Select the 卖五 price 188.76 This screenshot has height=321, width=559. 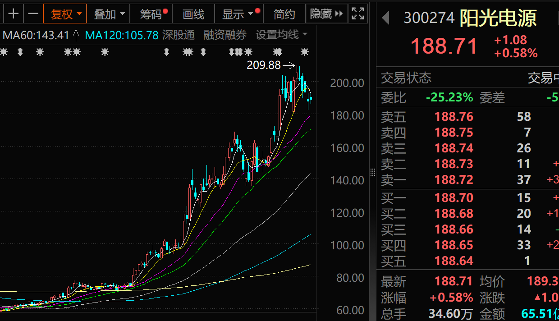[x=454, y=117]
